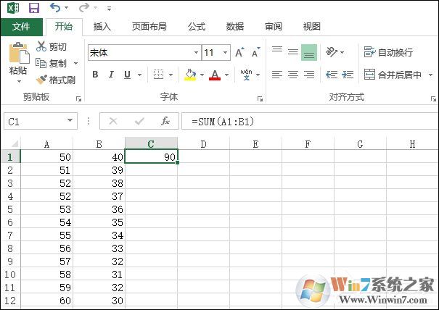The width and height of the screenshot is (439, 310).
Task: Apply yellow fill color to cell
Action: tap(190, 75)
